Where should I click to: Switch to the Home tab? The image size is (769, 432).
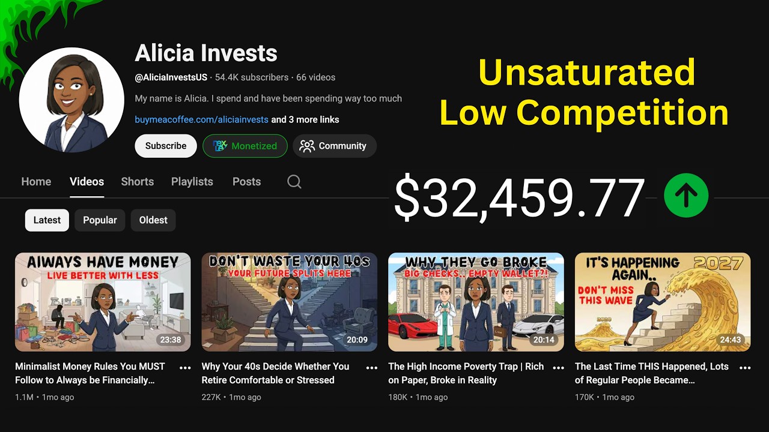click(x=36, y=182)
